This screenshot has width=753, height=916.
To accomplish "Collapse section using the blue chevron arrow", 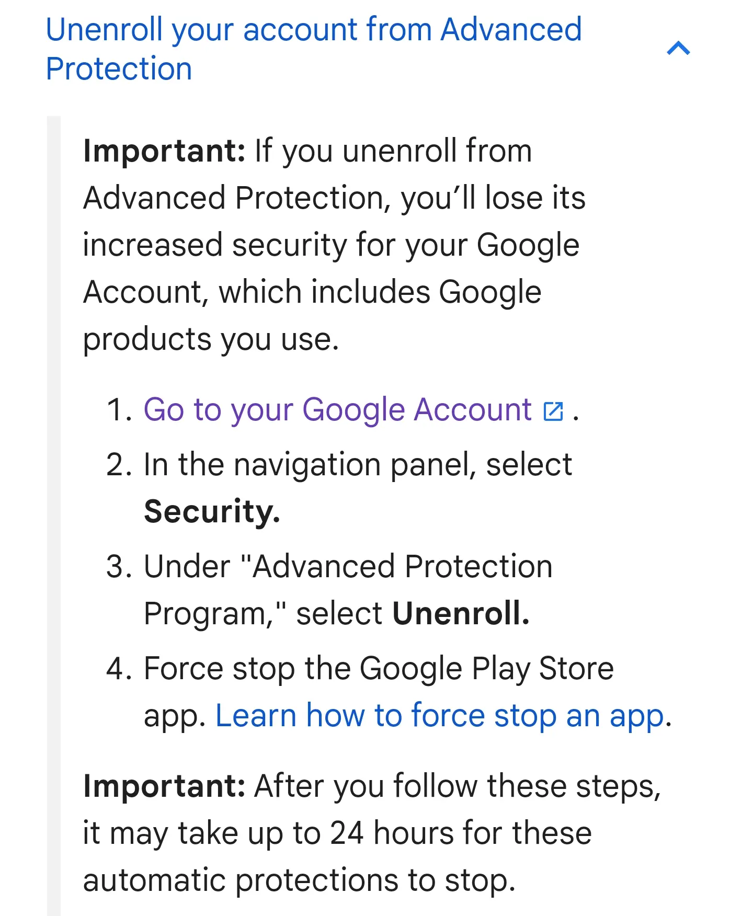I will point(678,49).
